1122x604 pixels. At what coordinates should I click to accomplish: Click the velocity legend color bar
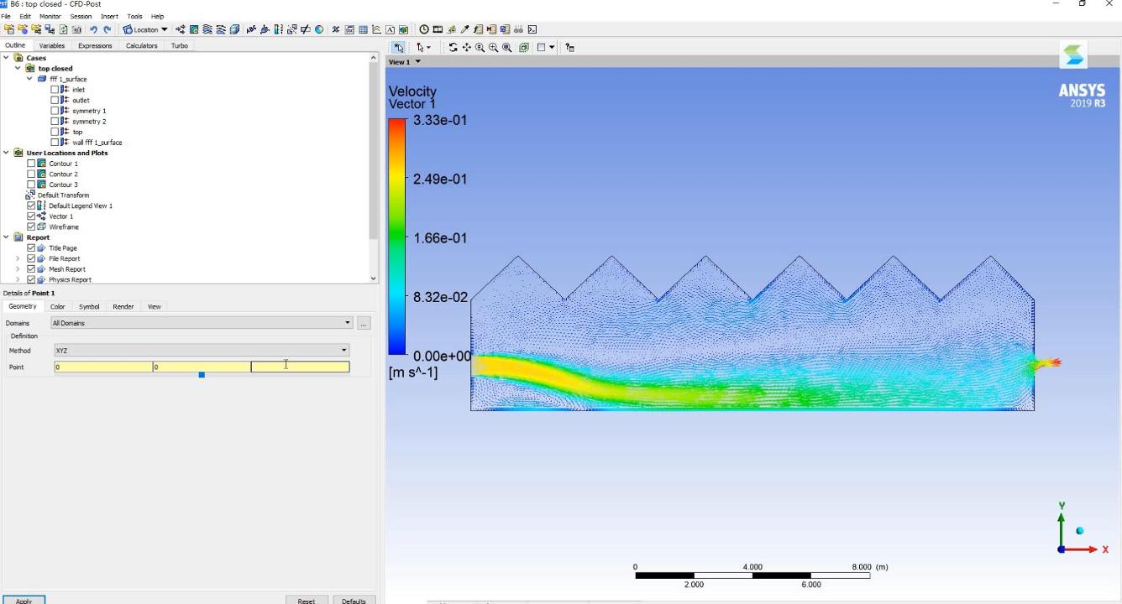click(396, 237)
